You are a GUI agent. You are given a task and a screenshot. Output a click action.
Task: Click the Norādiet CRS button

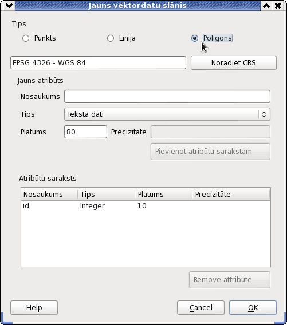tap(234, 62)
